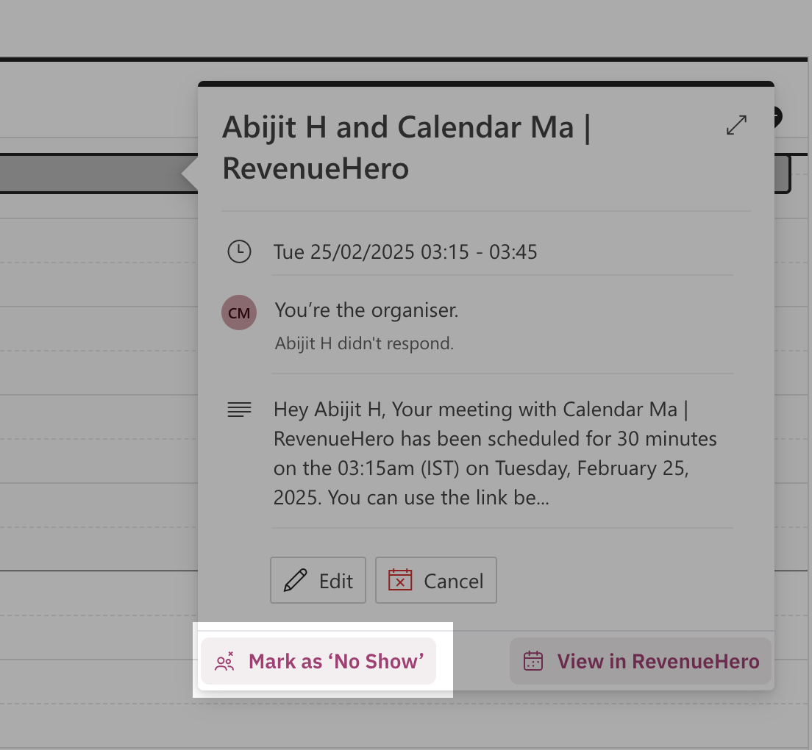Click the calendar icon in RevenueHero button
812x750 pixels.
pos(533,661)
